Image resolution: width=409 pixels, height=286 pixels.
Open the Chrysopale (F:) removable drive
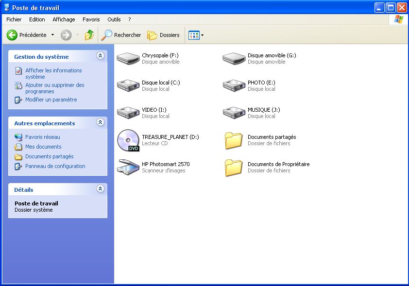pos(128,58)
